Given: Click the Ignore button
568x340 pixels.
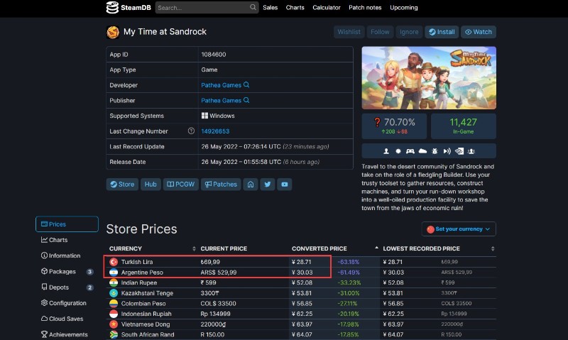Looking at the screenshot, I should tap(409, 32).
